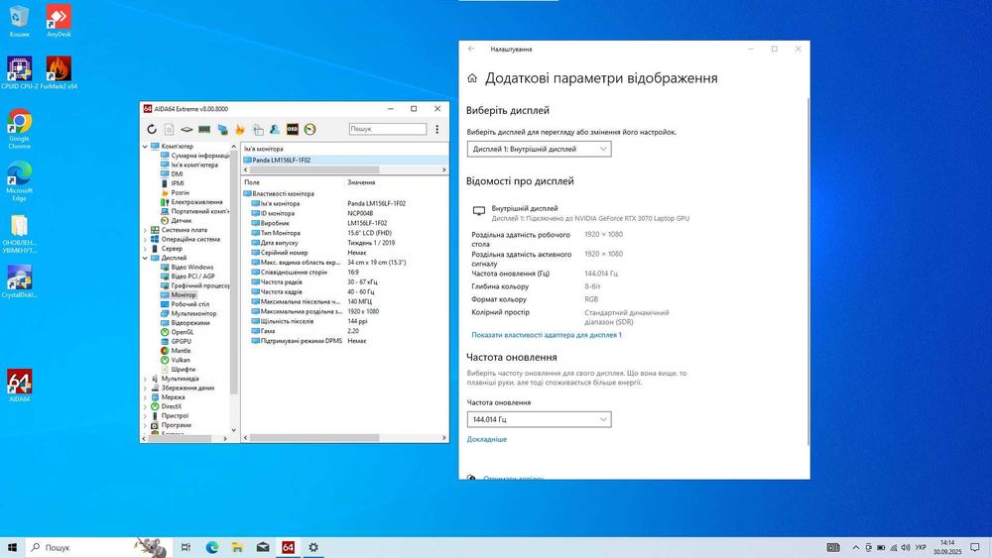Click the Windows Start button
992x558 pixels.
tap(12, 547)
